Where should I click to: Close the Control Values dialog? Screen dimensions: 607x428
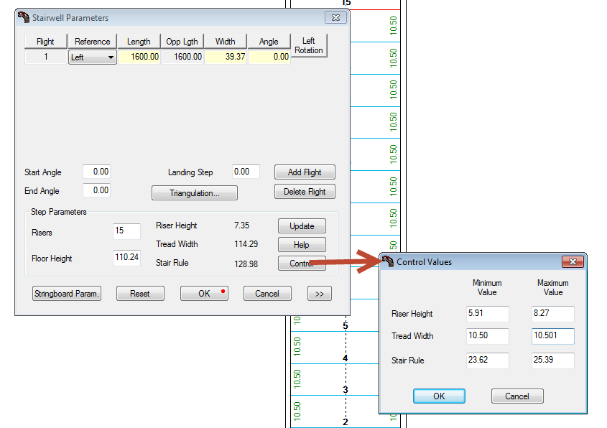click(x=573, y=262)
